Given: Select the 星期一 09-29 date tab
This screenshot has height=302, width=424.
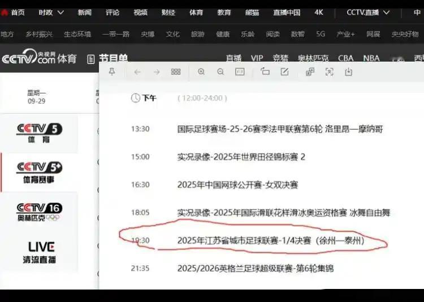Looking at the screenshot, I should click(x=37, y=97).
